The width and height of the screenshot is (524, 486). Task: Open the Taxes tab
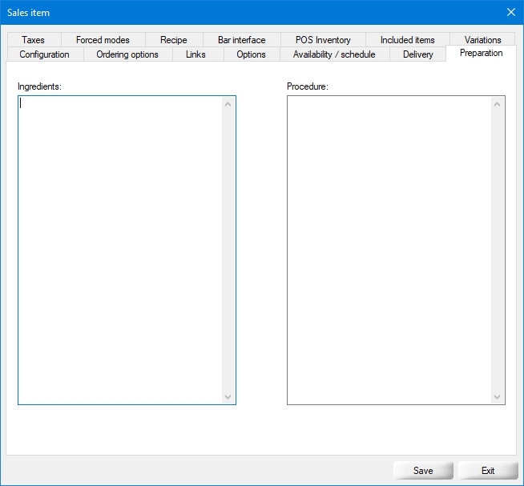(33, 40)
